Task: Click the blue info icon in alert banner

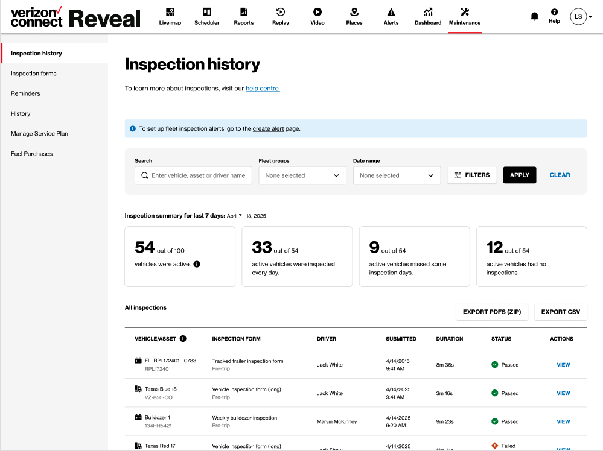Action: tap(133, 128)
